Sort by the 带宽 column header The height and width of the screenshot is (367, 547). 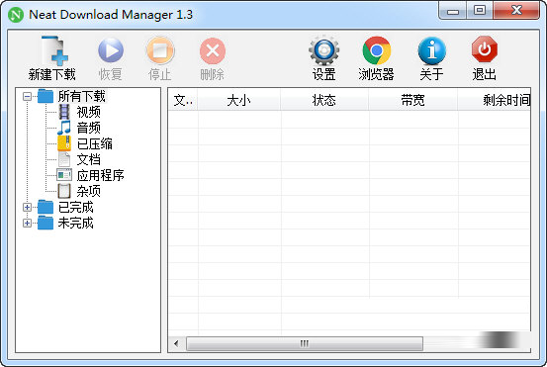(x=413, y=100)
